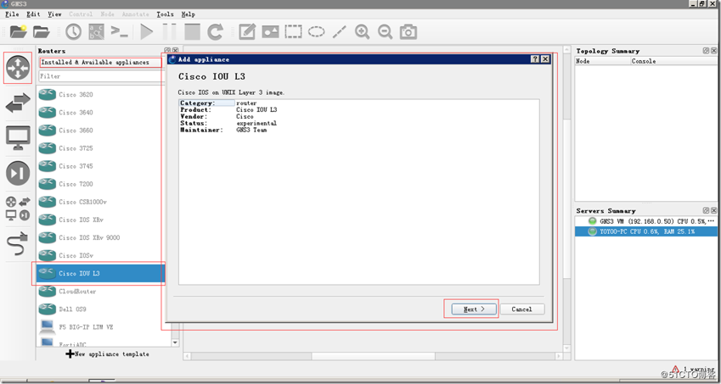Viewport: 721px width, 384px height.
Task: Select Cisco 3660 in routers list
Action: (101, 131)
